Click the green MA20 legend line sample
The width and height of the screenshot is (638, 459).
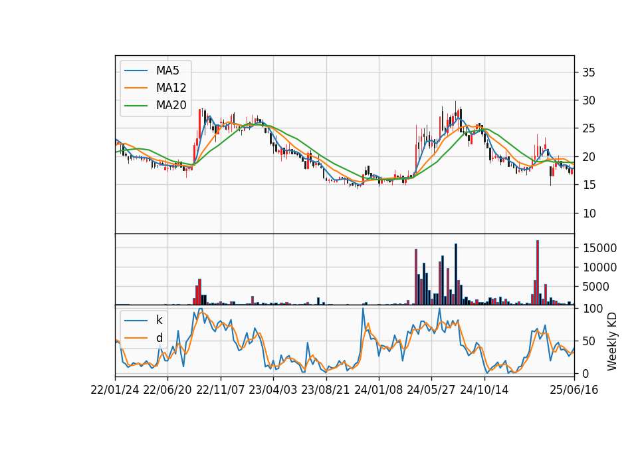click(136, 105)
